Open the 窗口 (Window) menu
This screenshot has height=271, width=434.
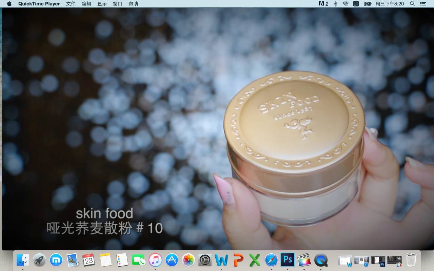tap(118, 4)
